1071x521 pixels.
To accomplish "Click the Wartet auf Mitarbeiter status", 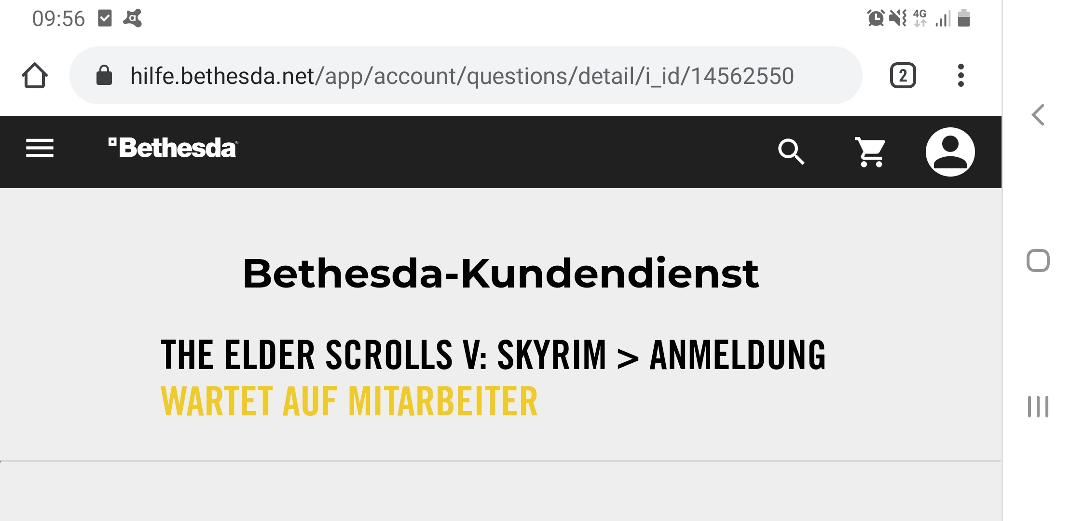I will pos(349,401).
